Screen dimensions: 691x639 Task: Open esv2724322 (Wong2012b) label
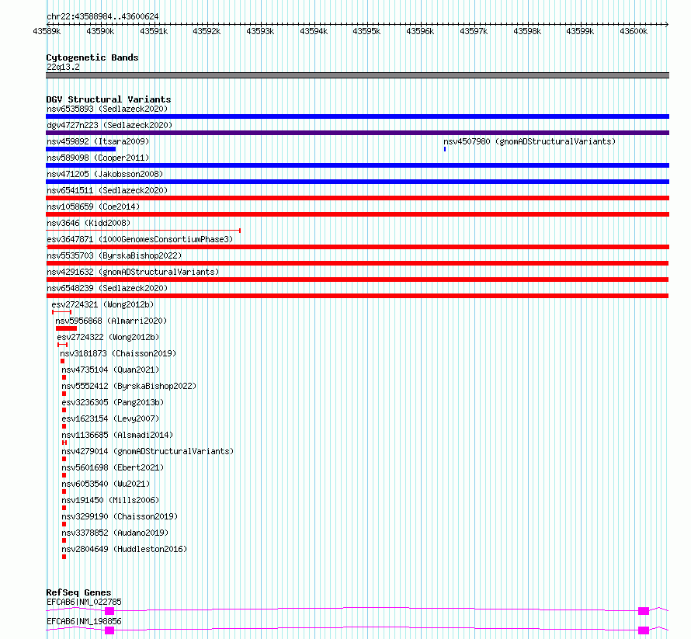pos(108,337)
